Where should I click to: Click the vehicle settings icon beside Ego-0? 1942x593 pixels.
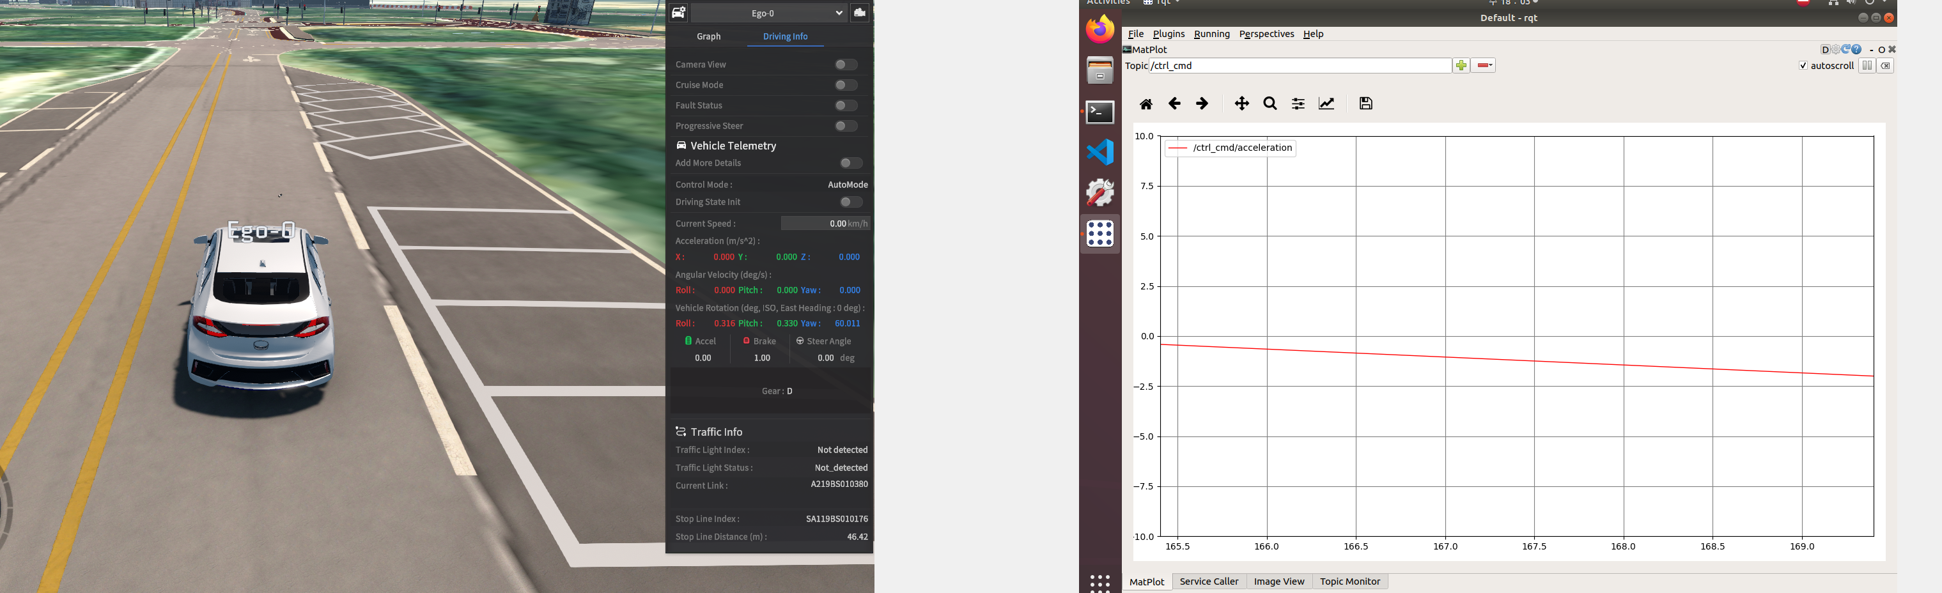[x=678, y=13]
